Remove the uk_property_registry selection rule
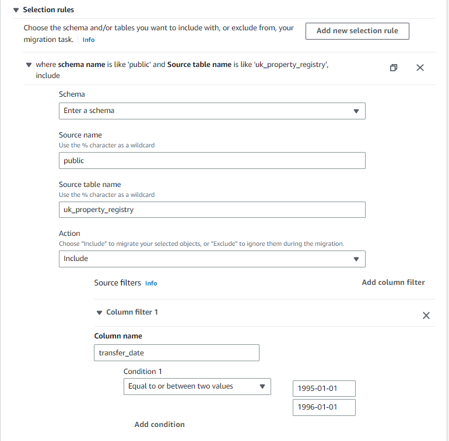The image size is (449, 441). click(x=420, y=68)
